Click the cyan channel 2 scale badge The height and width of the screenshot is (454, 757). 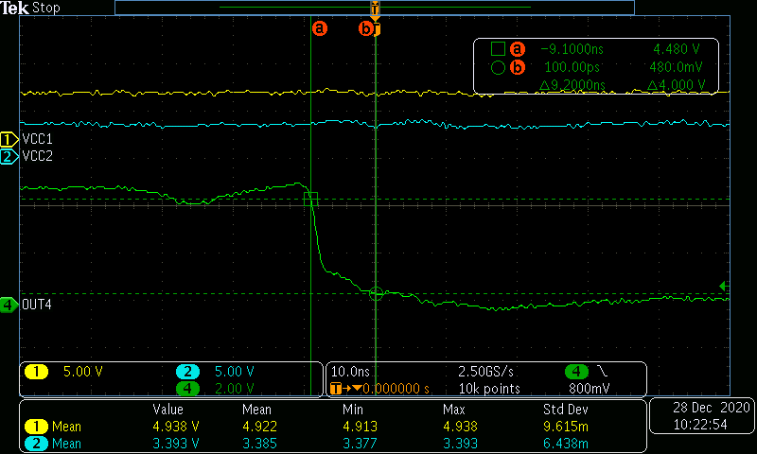(187, 372)
